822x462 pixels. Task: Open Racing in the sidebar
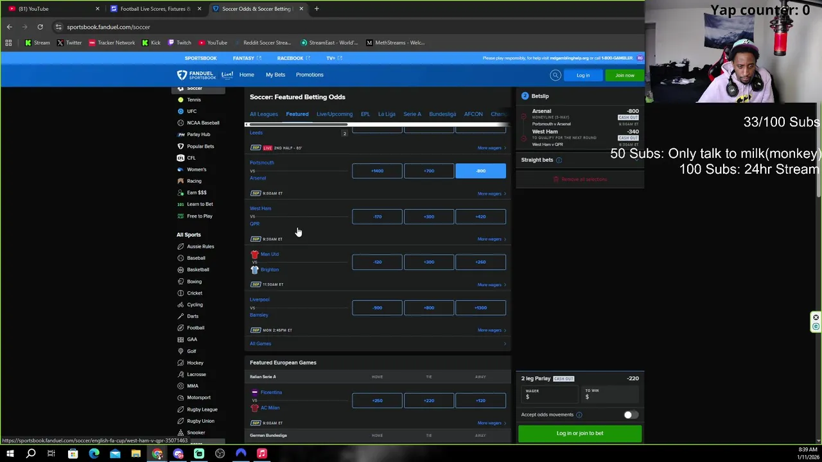[x=194, y=181]
